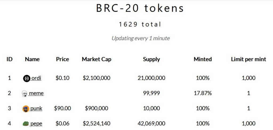This screenshot has width=273, height=130.
Task: Click the Limit per mint header
Action: pyautogui.click(x=248, y=59)
